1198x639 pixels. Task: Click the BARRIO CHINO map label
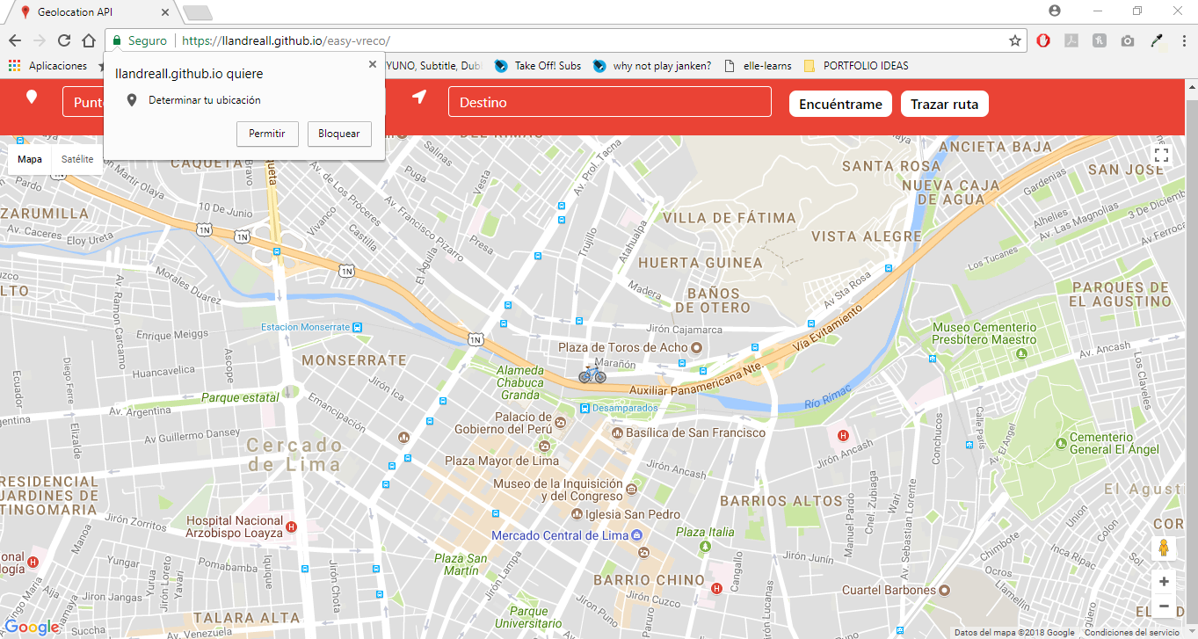[x=649, y=580]
